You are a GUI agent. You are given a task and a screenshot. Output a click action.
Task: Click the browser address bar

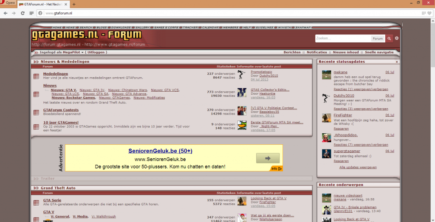click(233, 13)
